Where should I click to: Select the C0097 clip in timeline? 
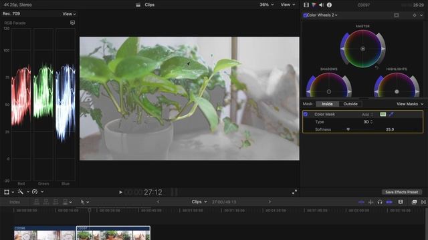coord(113,233)
